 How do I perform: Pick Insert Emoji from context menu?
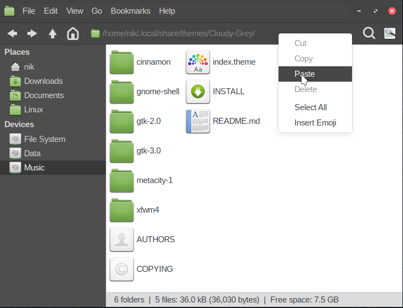(x=315, y=123)
